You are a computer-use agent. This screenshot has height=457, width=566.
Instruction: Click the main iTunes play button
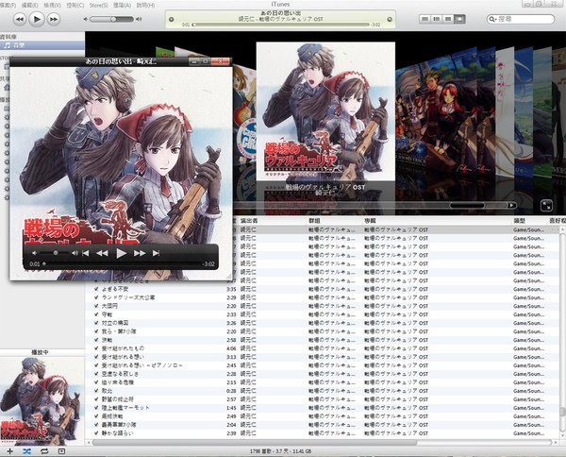37,19
